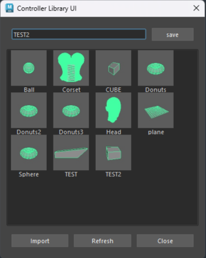Close the Controller Library UI window
The height and width of the screenshot is (258, 206).
pos(196,8)
